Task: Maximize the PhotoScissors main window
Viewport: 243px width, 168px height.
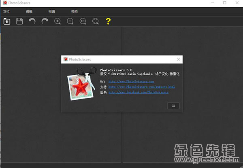Action: tap(224, 3)
